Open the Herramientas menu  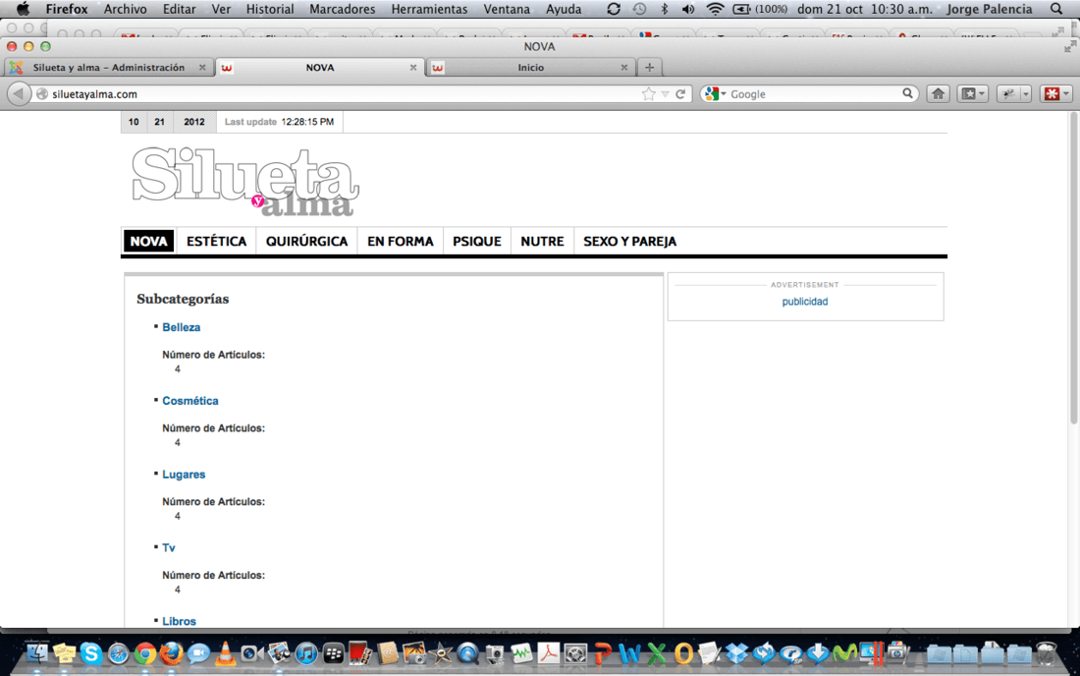pos(429,9)
